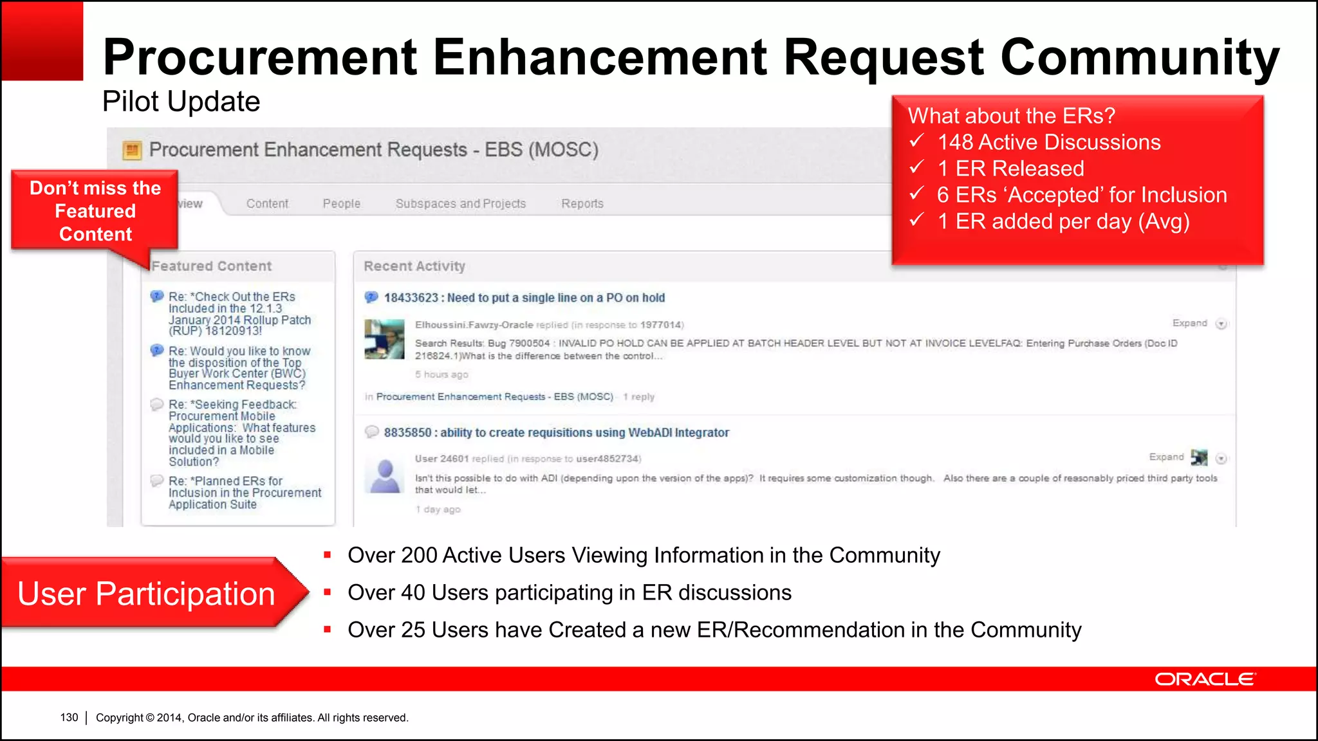This screenshot has height=741, width=1318.
Task: Select the Reports tab
Action: 582,203
